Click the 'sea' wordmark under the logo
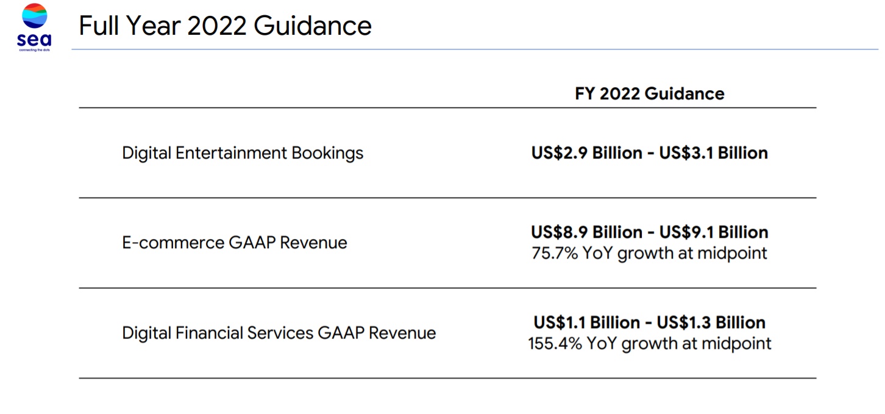Viewport: 885px width, 414px height. [x=34, y=39]
